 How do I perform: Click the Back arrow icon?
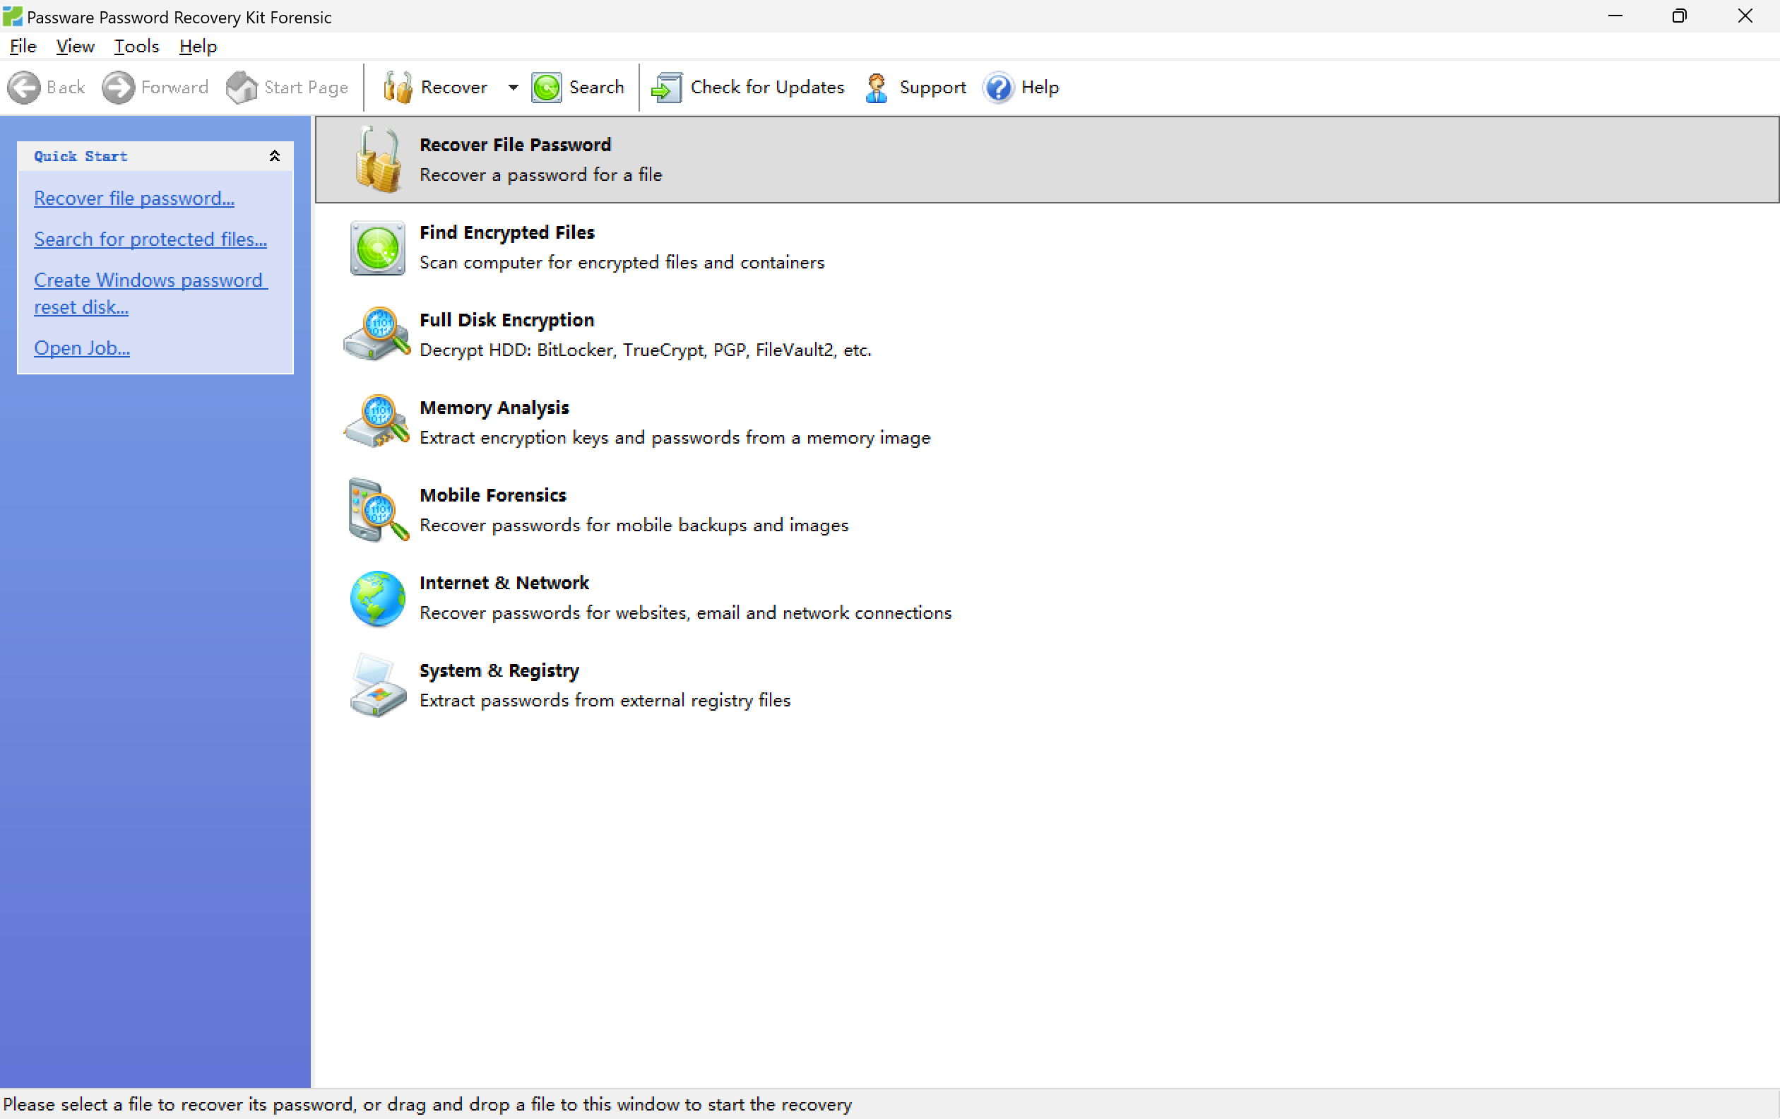click(x=23, y=87)
